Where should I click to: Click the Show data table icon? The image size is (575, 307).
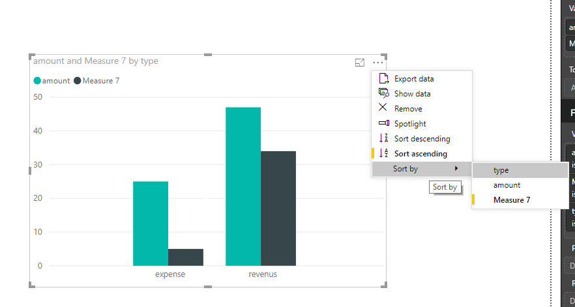point(383,93)
